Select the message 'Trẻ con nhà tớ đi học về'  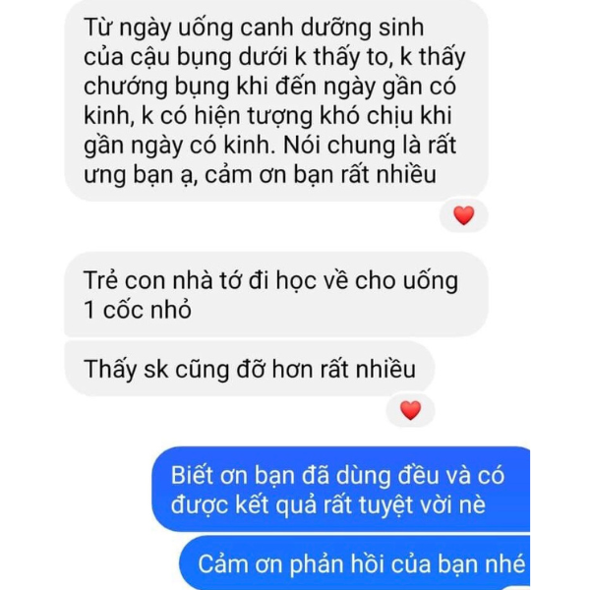pyautogui.click(x=276, y=294)
